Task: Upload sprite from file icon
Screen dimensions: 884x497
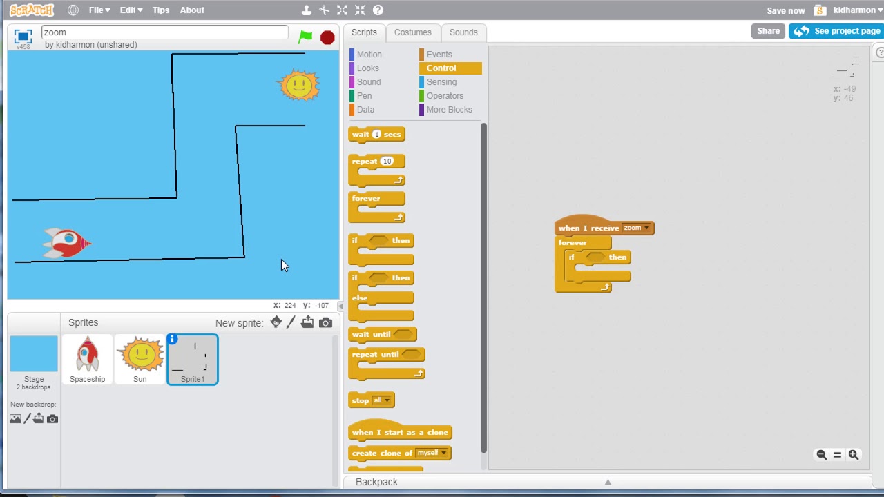Action: pos(307,322)
